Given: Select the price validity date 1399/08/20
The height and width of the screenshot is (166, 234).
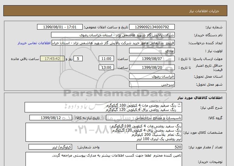Looking at the screenshot, I should (152, 67).
